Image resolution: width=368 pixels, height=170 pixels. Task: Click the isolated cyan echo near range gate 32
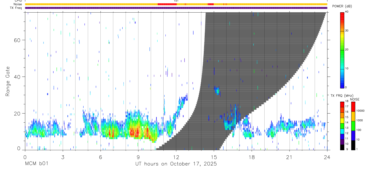click(217, 91)
